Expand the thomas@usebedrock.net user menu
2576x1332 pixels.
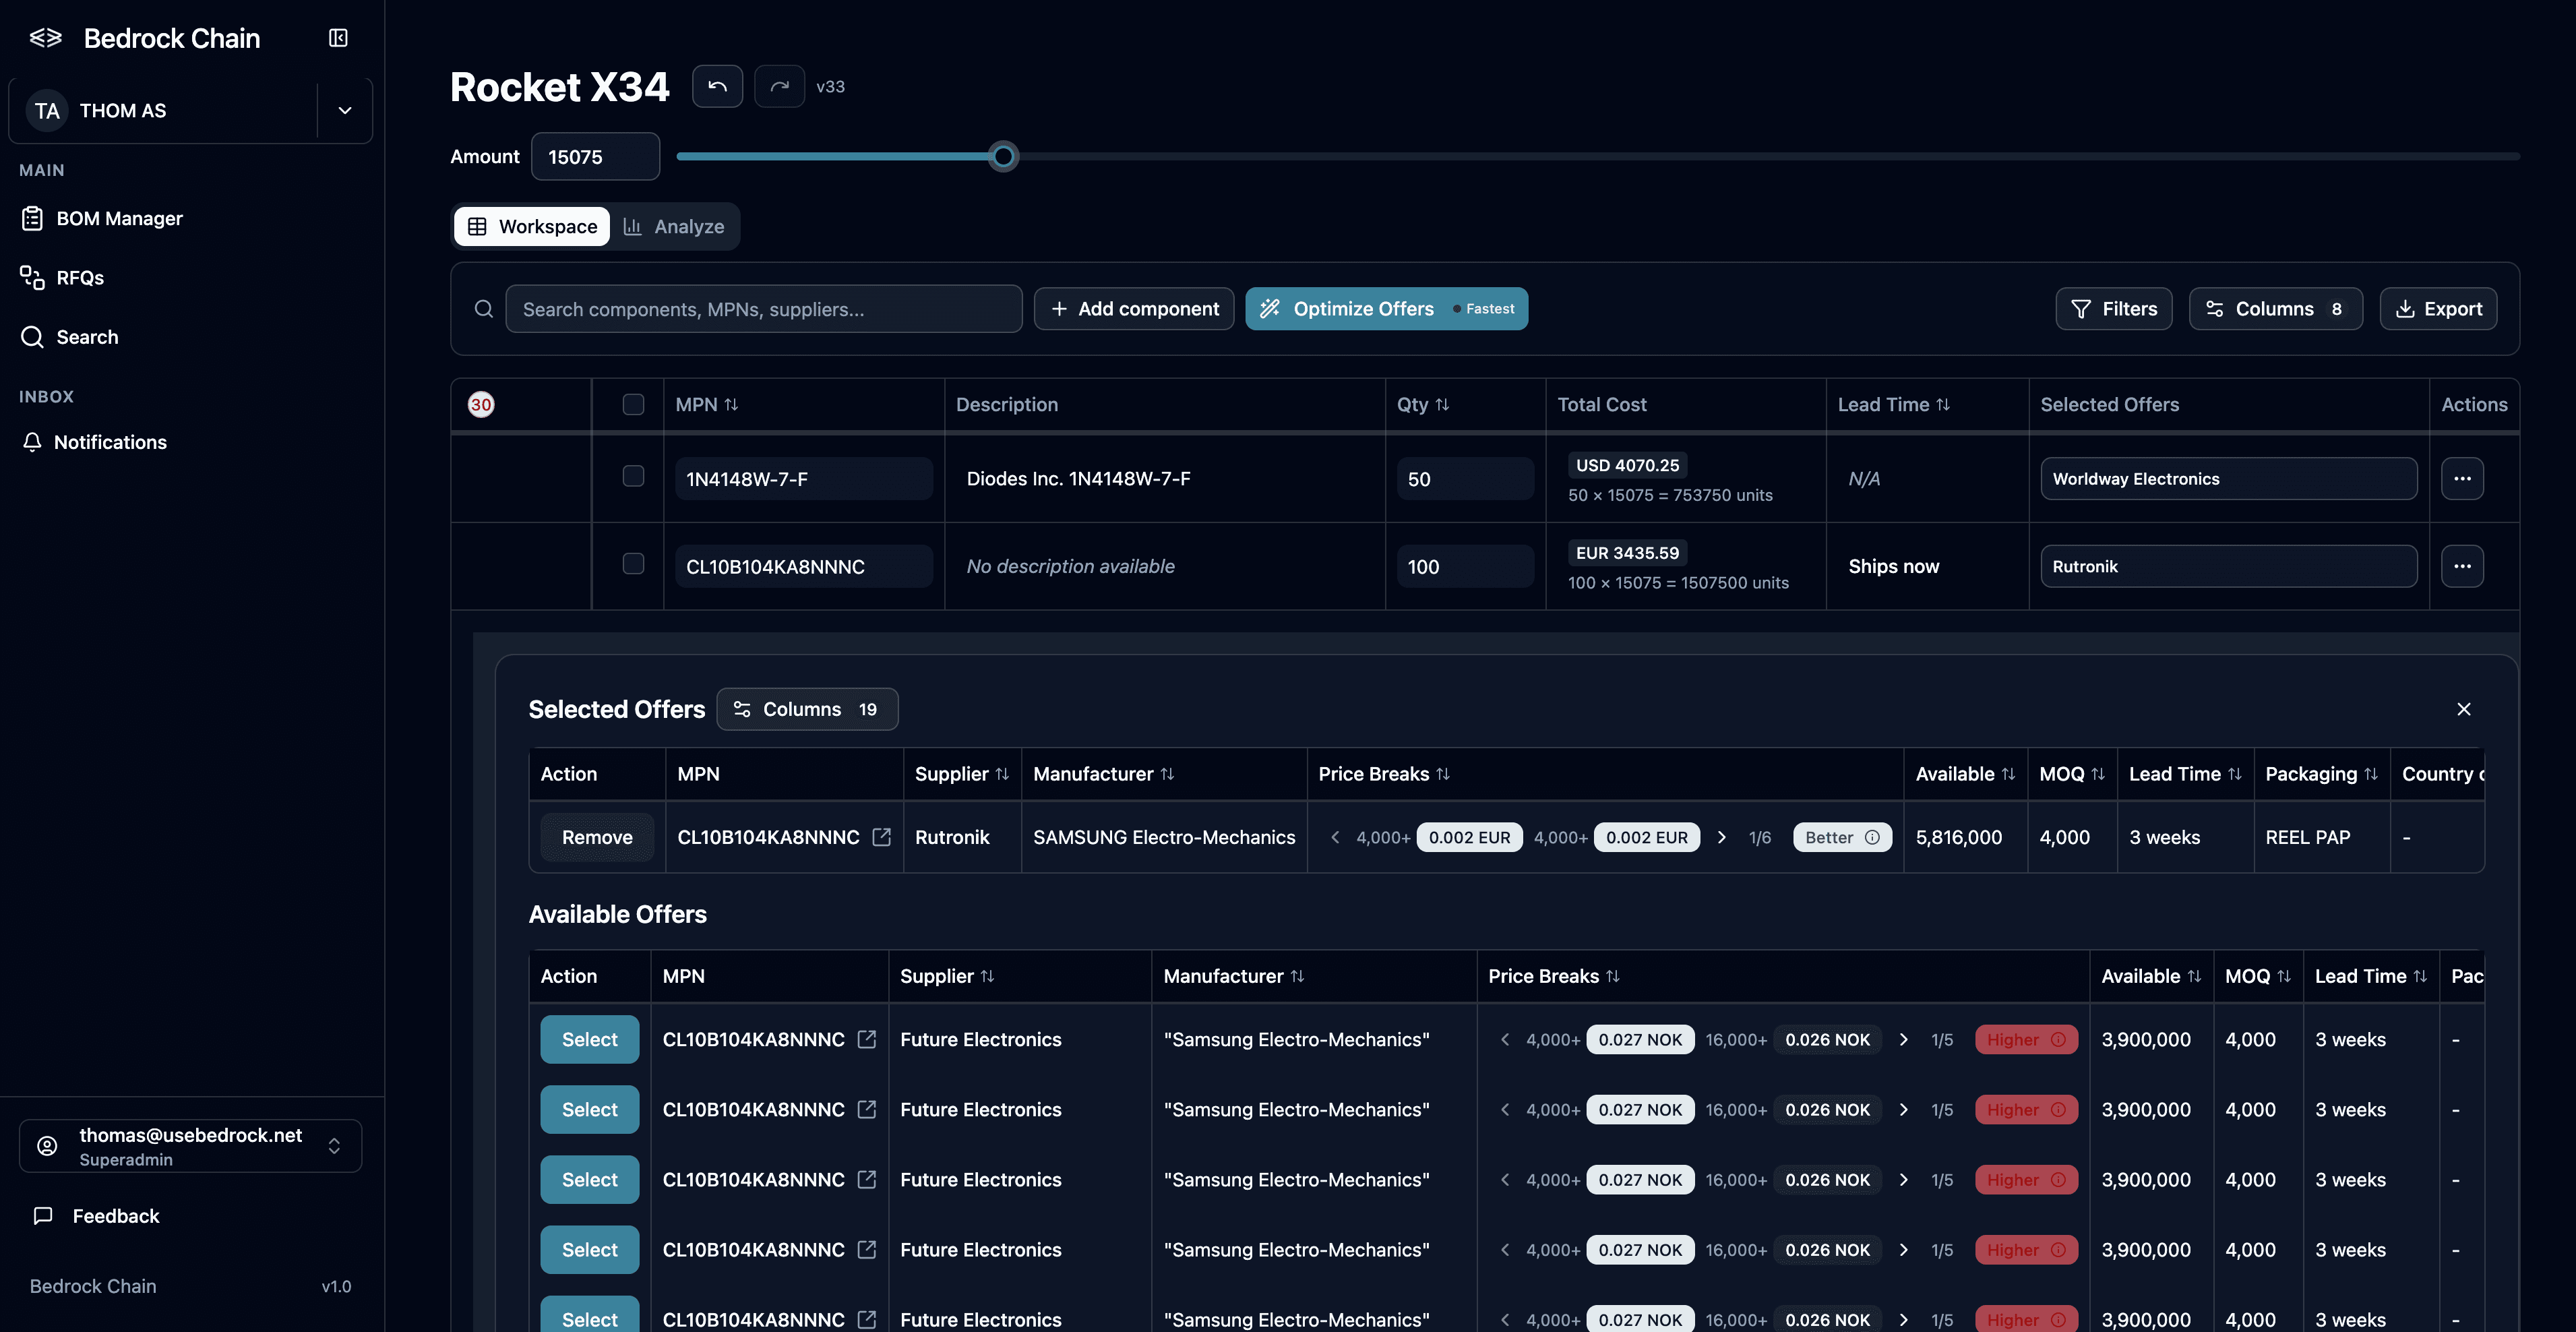(334, 1145)
